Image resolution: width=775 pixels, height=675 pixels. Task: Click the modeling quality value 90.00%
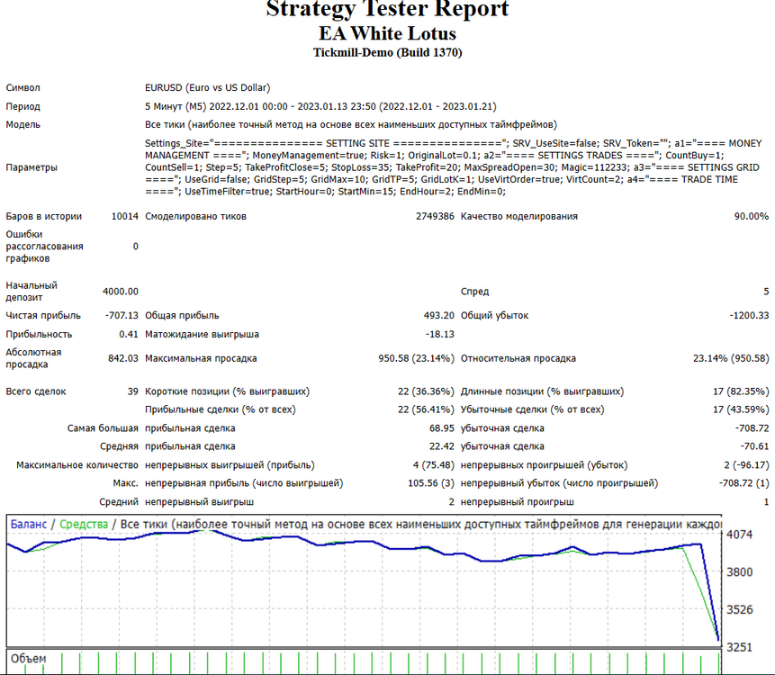point(752,216)
